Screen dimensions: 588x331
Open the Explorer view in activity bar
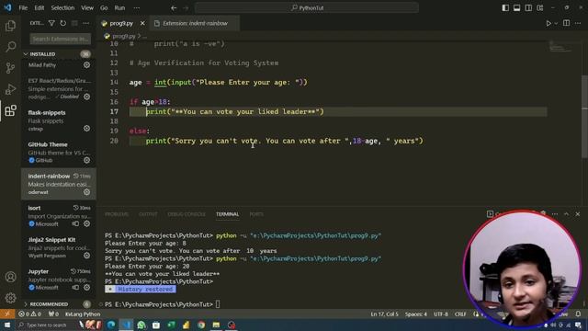pos(10,26)
